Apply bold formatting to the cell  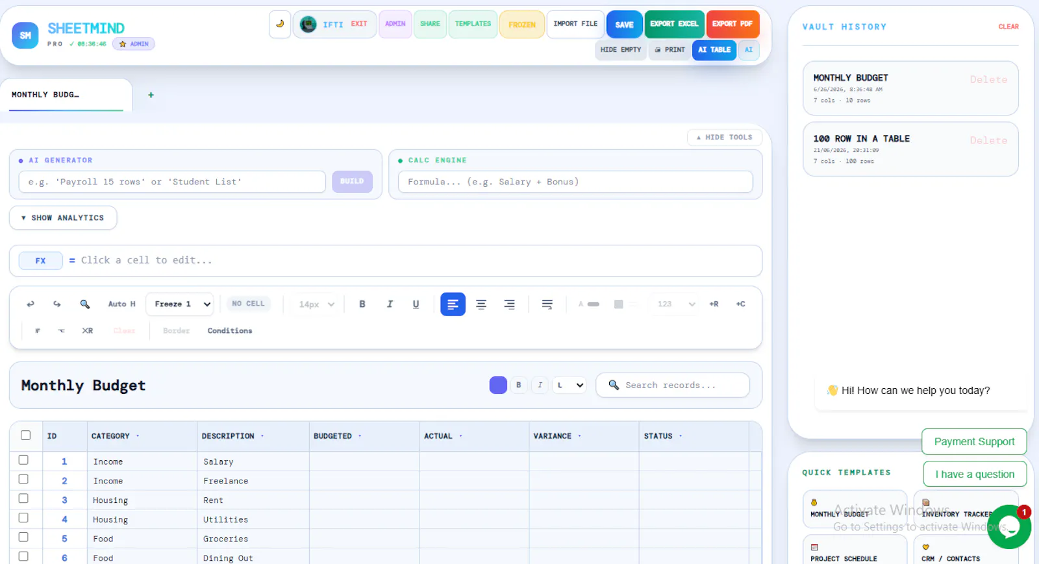(x=362, y=304)
